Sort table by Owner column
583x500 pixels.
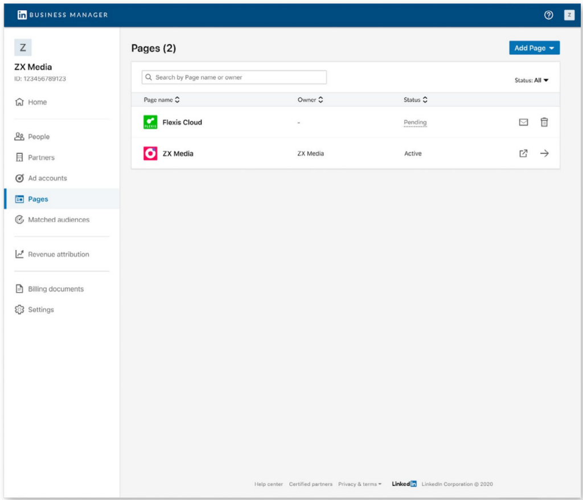[x=310, y=100]
